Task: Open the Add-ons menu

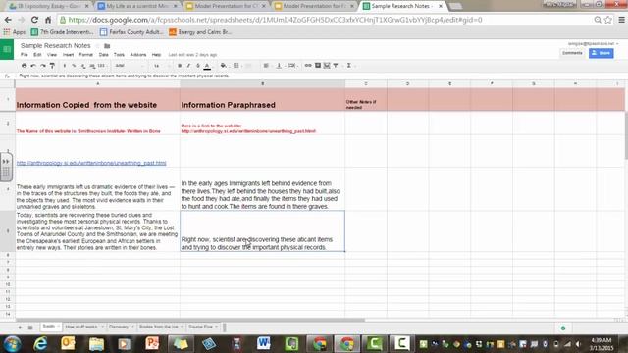Action: (138, 55)
